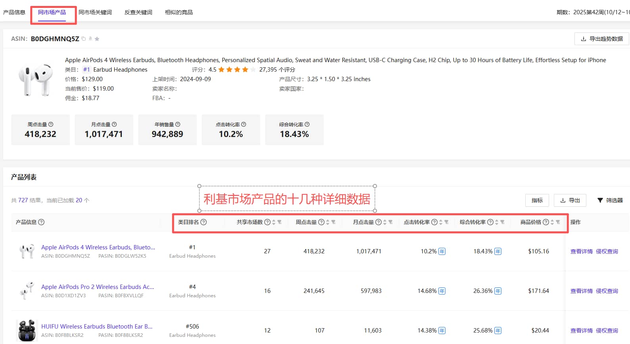Image resolution: width=630 pixels, height=344 pixels.
Task: Click the 导出趋势数据 button
Action: pyautogui.click(x=602, y=39)
